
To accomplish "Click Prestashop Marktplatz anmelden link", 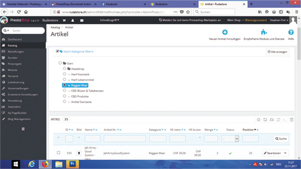I will click(190, 20).
